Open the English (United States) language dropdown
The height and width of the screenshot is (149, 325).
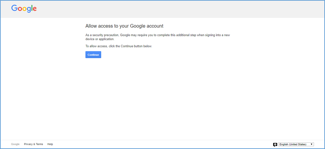(x=296, y=144)
